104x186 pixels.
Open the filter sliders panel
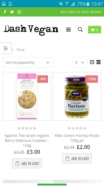click(6, 48)
